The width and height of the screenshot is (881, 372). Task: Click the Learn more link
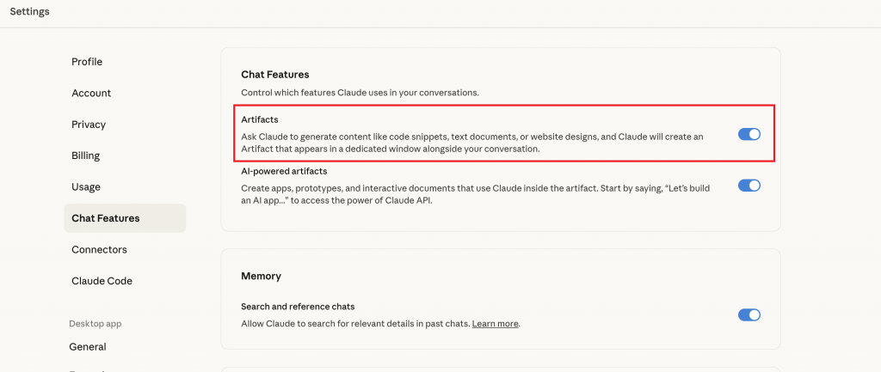(x=496, y=324)
